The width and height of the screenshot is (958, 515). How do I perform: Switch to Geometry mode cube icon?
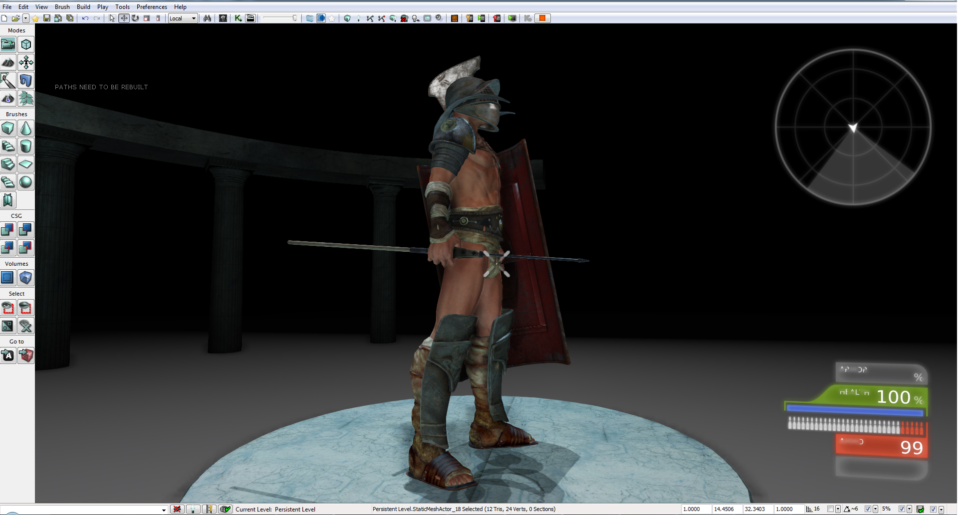coord(26,45)
